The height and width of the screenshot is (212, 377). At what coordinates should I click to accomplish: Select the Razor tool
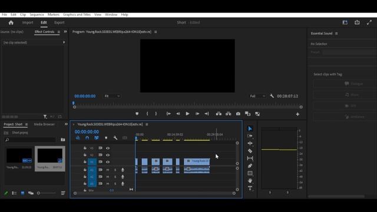click(x=250, y=151)
